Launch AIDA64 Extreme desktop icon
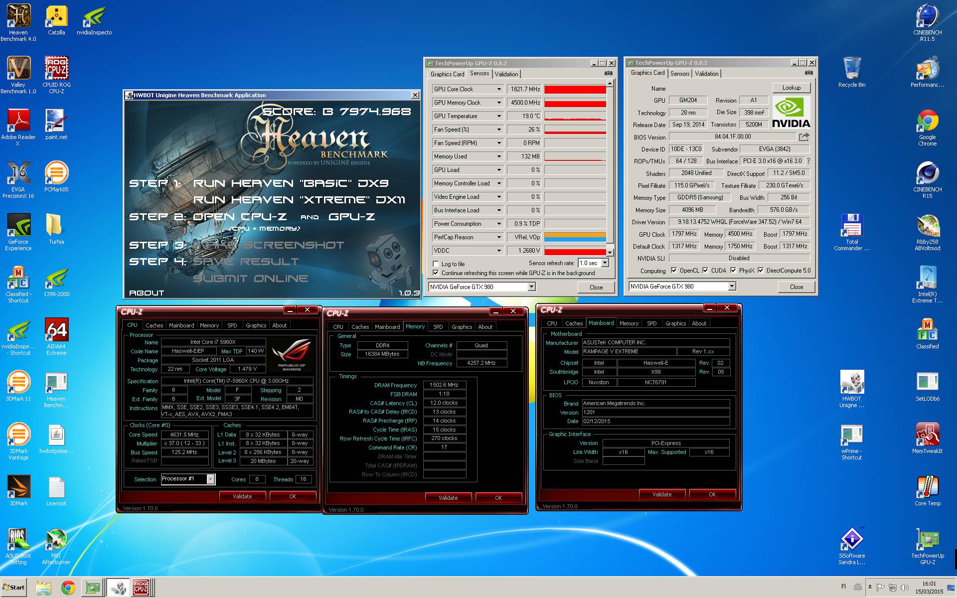 [56, 336]
